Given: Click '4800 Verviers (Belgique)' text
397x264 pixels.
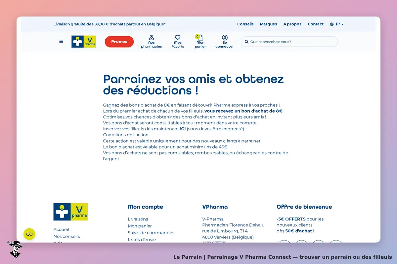Looking at the screenshot, I should 228,237.
